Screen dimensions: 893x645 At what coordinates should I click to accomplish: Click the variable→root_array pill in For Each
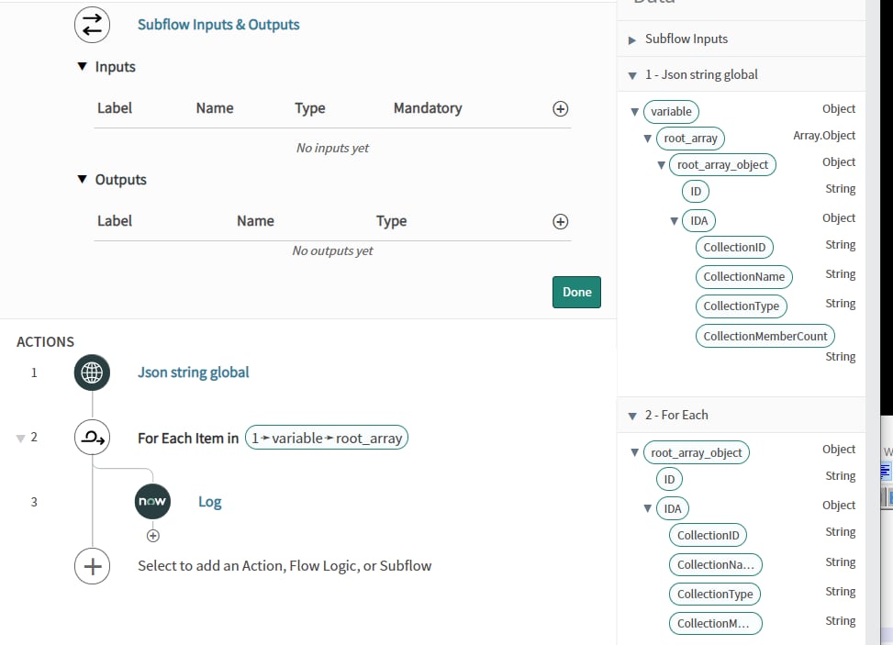click(x=327, y=439)
